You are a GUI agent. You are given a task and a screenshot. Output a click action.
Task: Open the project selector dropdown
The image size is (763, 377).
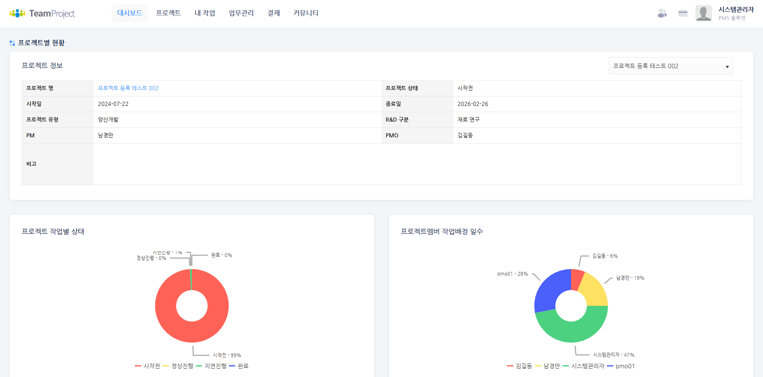pyautogui.click(x=666, y=66)
